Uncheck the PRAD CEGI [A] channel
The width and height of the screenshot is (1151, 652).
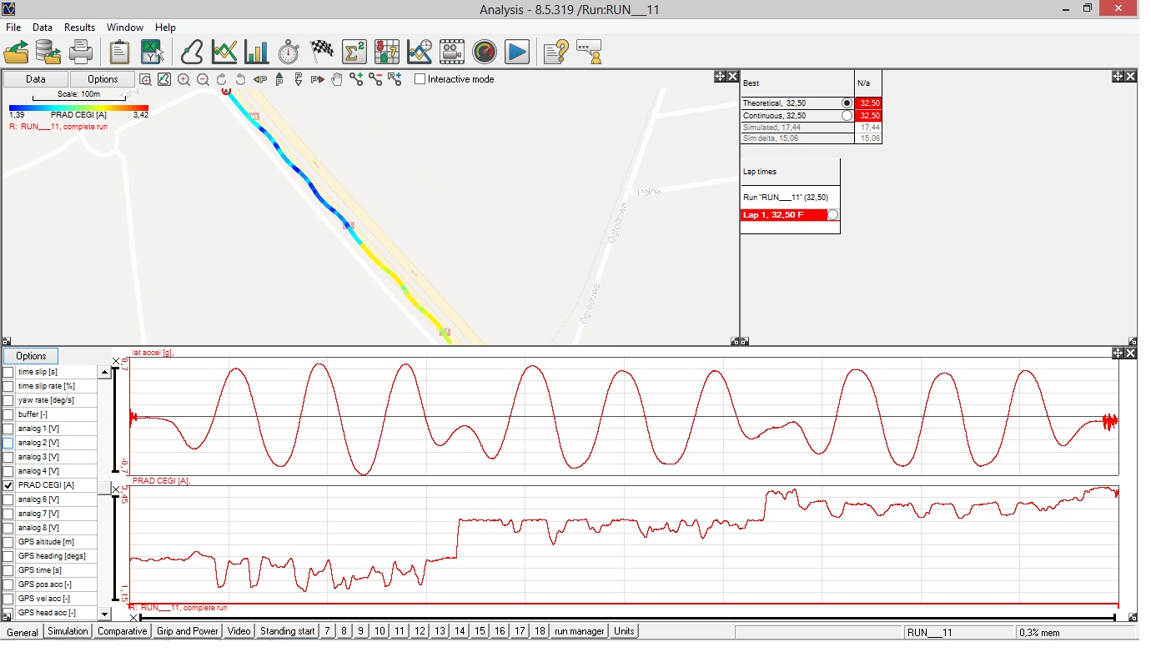coord(8,485)
